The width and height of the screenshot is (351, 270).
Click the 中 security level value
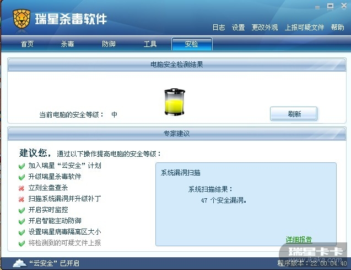click(x=114, y=115)
